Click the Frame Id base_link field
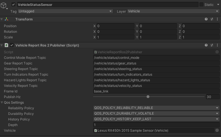The width and height of the screenshot is (221, 137). pos(156,91)
